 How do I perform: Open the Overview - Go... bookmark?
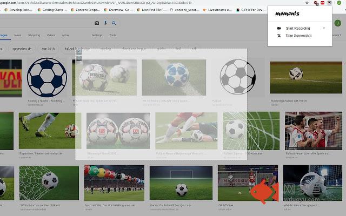[x=118, y=10]
